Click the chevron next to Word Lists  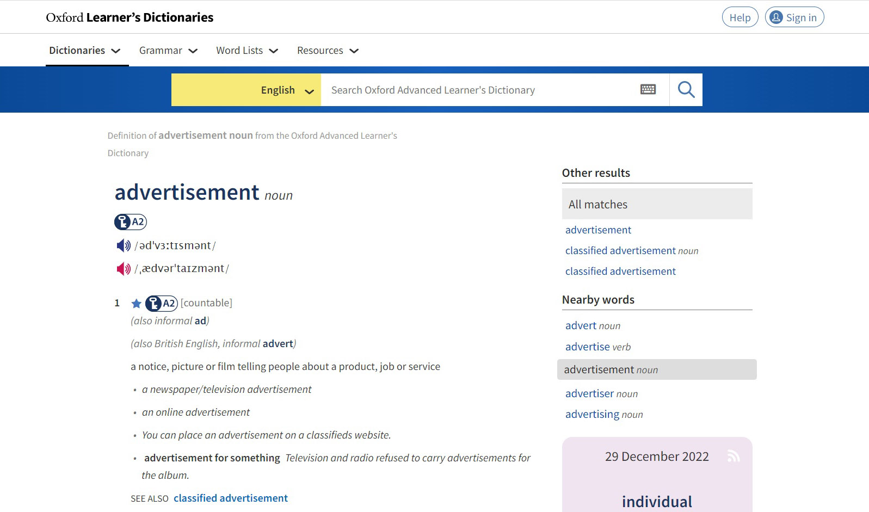pyautogui.click(x=274, y=51)
